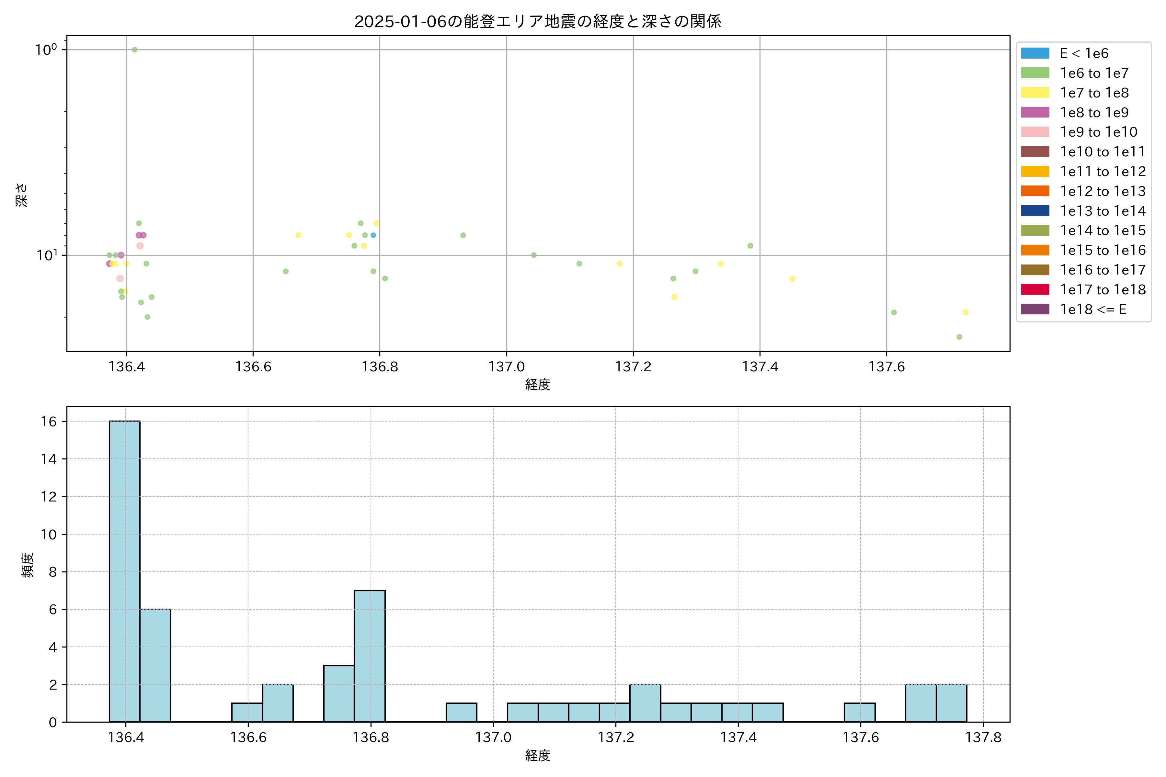Viewport: 1166px width, 777px height.
Task: Click the yellow '1e7 to 1e8' legend swatch
Action: (x=1035, y=93)
